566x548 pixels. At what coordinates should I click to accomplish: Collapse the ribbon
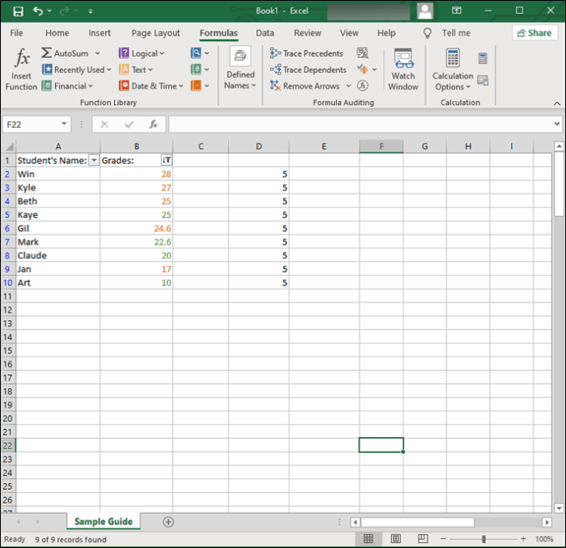point(557,103)
